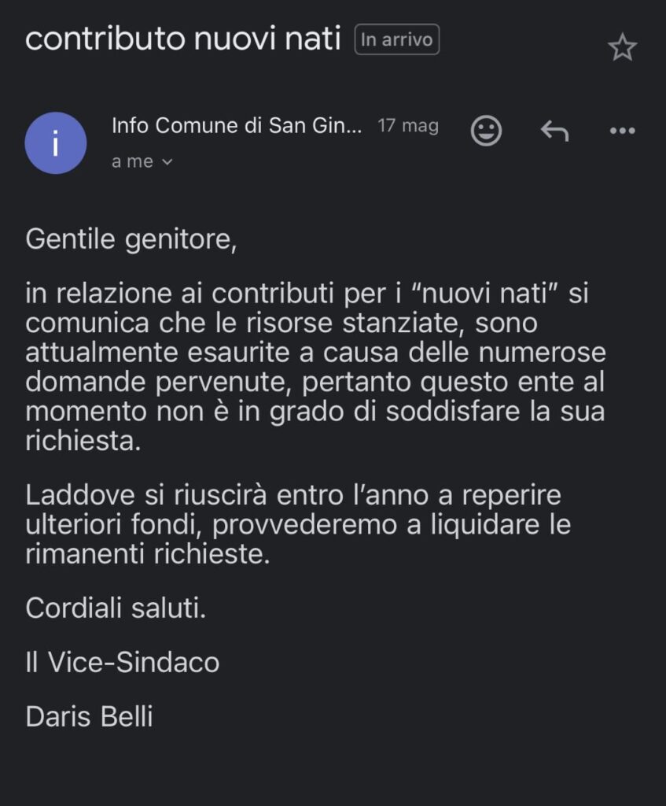Reply to the email with the arrow icon
Screen dimensions: 666x806
tap(554, 131)
